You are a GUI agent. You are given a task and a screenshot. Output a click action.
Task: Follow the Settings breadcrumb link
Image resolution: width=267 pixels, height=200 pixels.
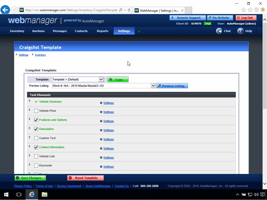tap(23, 55)
